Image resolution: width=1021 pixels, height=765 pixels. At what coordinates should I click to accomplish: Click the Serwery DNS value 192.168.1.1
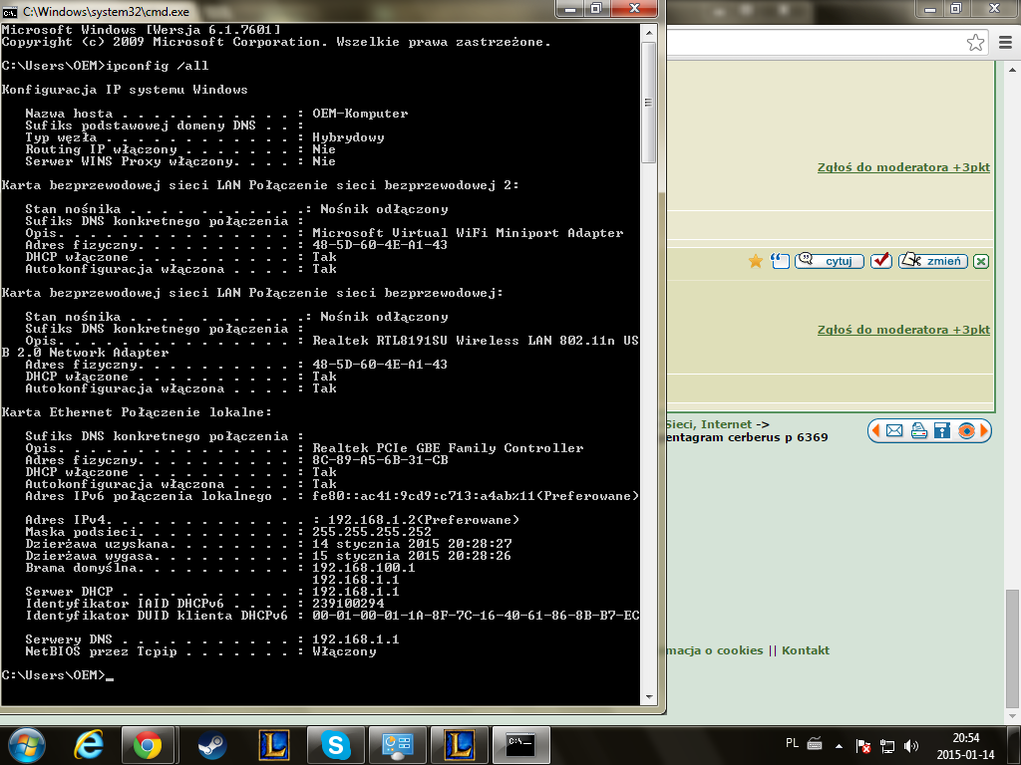pos(356,639)
